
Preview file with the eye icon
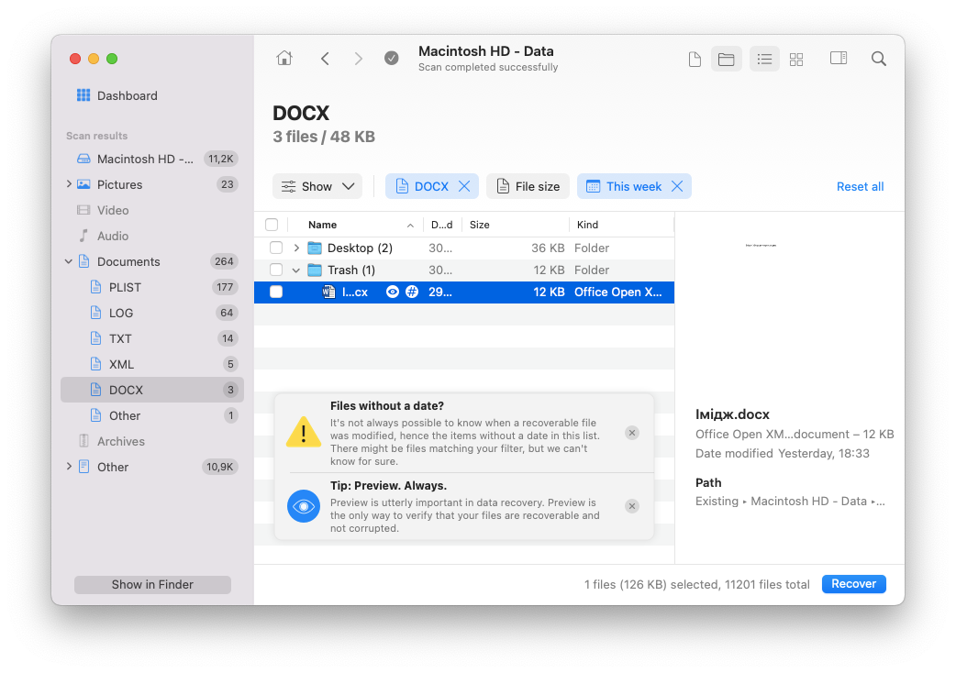pyautogui.click(x=393, y=292)
